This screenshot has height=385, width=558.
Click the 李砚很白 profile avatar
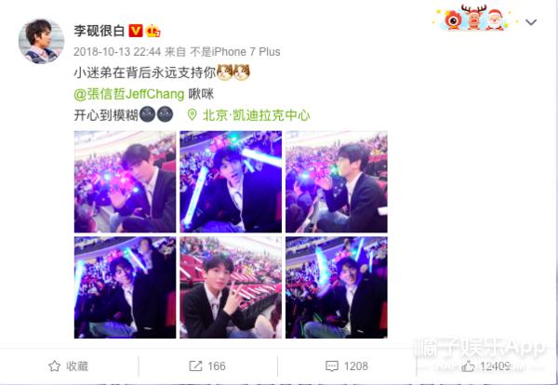(x=41, y=41)
